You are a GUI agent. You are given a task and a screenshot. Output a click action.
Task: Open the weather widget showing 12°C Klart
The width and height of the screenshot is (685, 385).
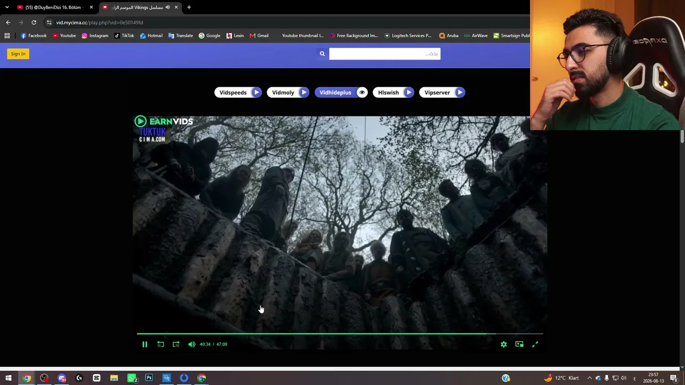tap(561, 378)
